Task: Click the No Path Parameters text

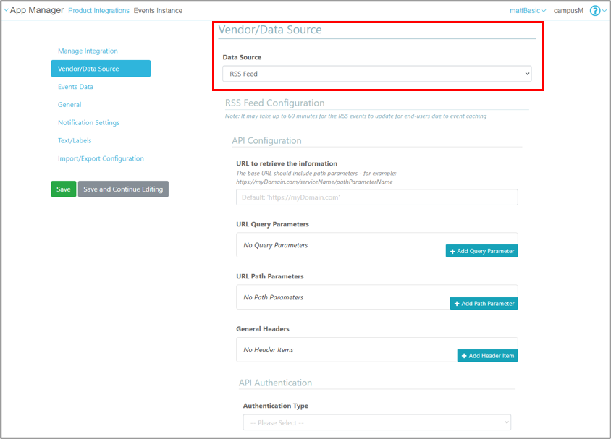Action: pos(273,297)
